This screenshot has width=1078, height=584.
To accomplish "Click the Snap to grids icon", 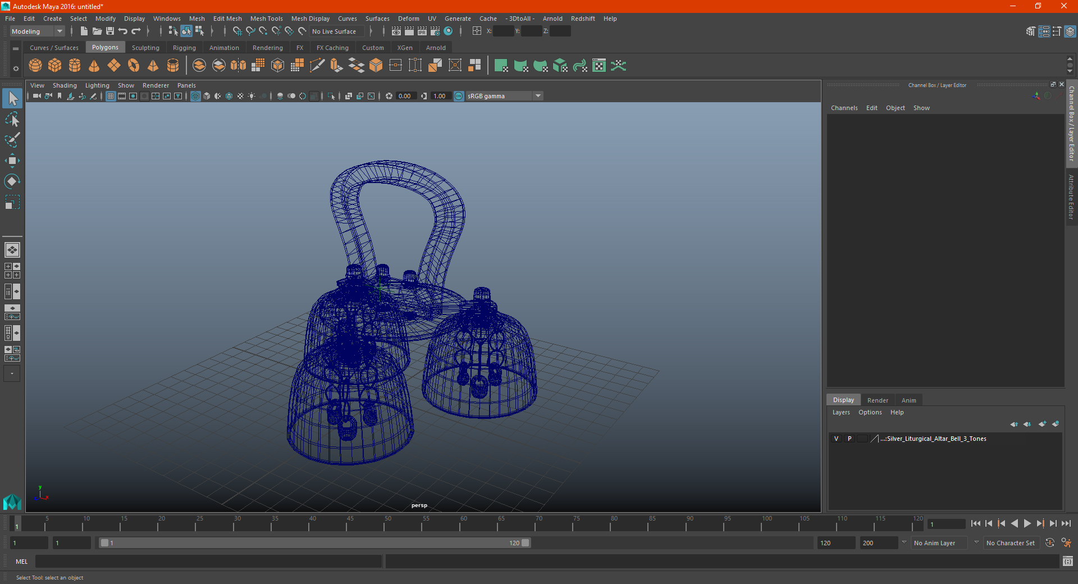I will coord(237,31).
